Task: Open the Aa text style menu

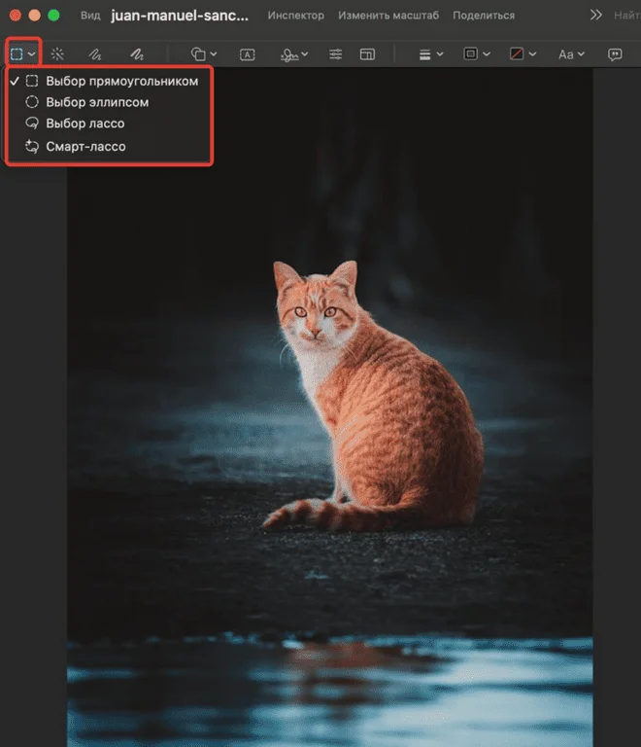Action: (x=570, y=54)
